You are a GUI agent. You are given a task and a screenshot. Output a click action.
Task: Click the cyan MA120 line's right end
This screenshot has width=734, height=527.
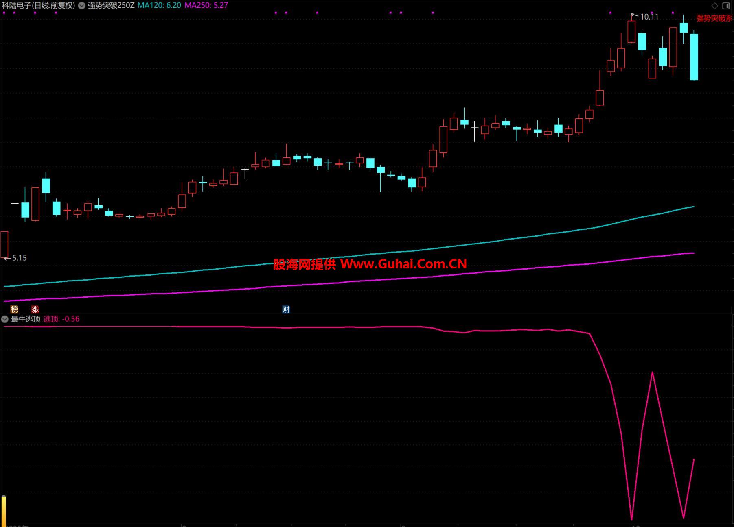pos(693,207)
